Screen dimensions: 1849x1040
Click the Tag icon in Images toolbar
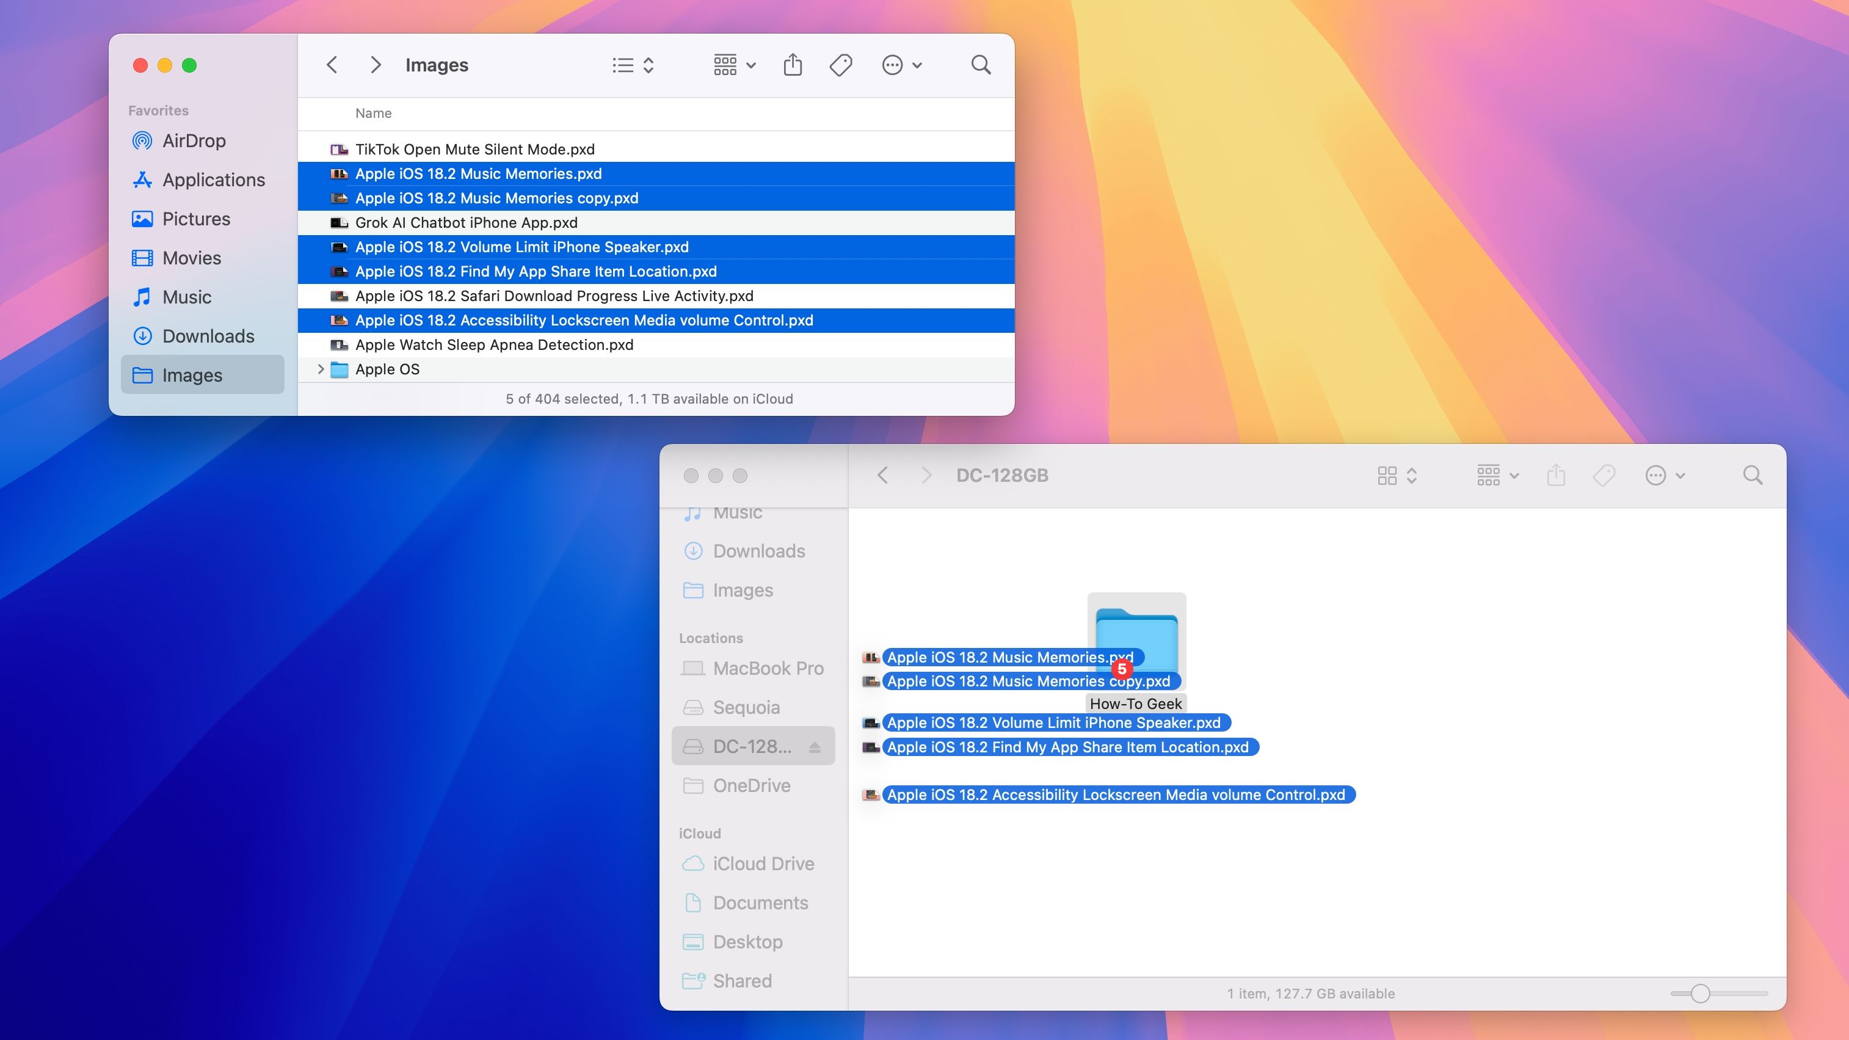[x=840, y=65]
